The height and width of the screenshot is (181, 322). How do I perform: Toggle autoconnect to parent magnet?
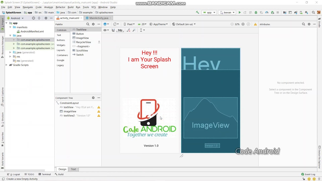(x=113, y=30)
